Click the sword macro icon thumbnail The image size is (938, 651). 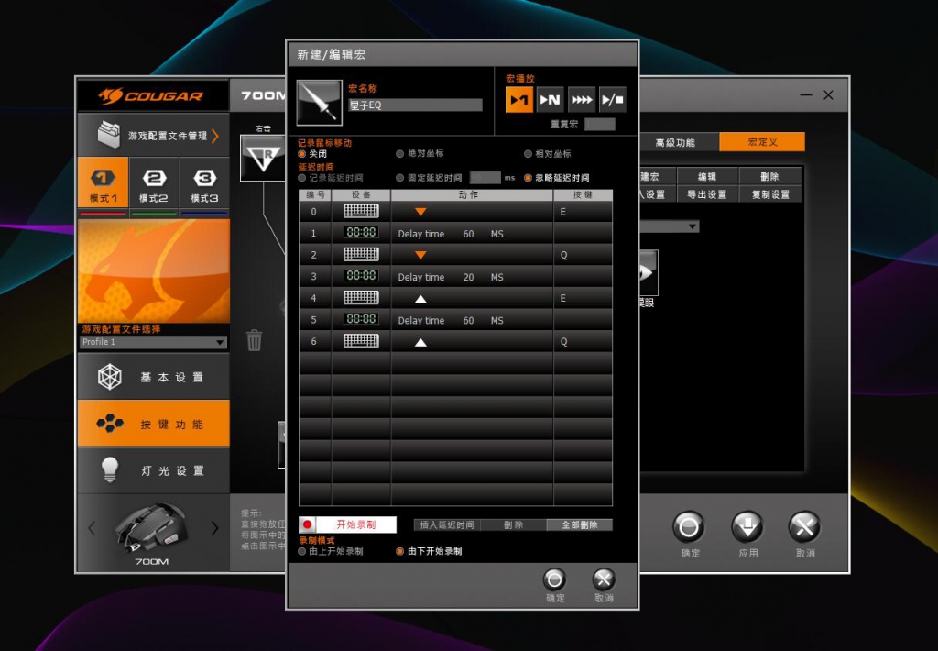(x=320, y=103)
